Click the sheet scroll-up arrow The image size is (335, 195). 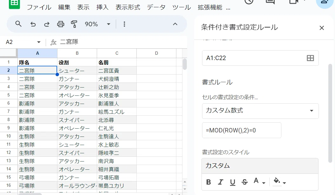[x=185, y=182]
